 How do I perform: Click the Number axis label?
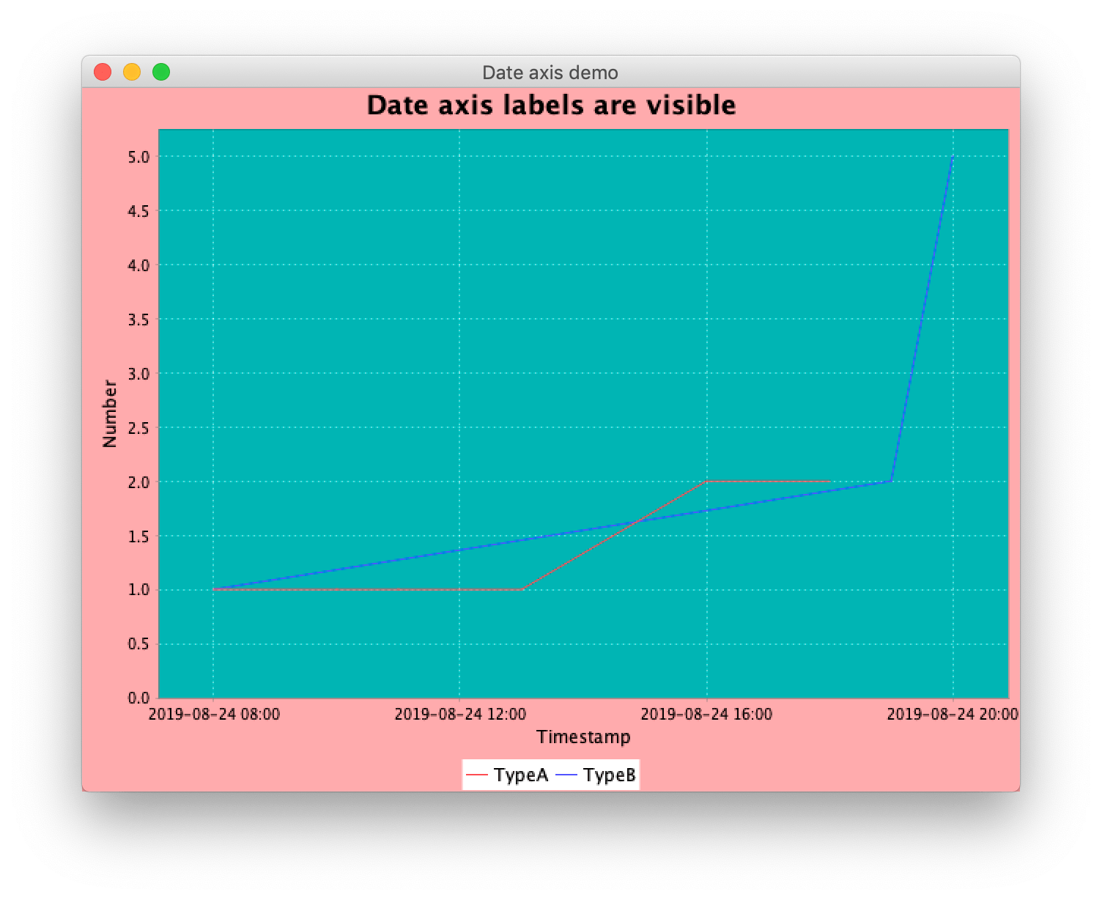(x=109, y=413)
